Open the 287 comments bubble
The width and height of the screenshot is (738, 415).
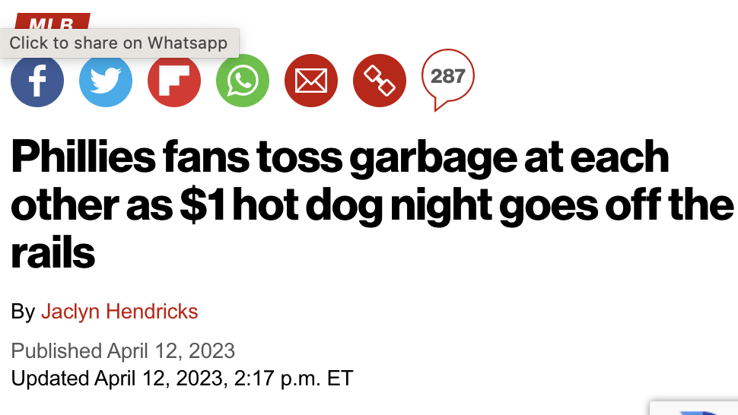(448, 78)
